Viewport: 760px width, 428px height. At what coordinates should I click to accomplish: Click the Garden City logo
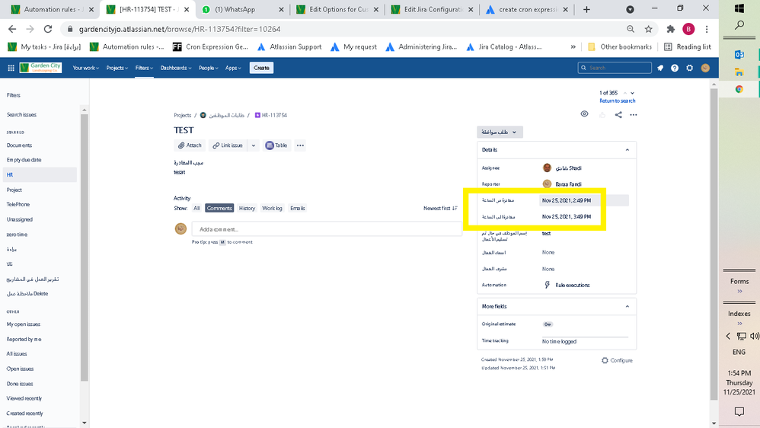[x=40, y=68]
